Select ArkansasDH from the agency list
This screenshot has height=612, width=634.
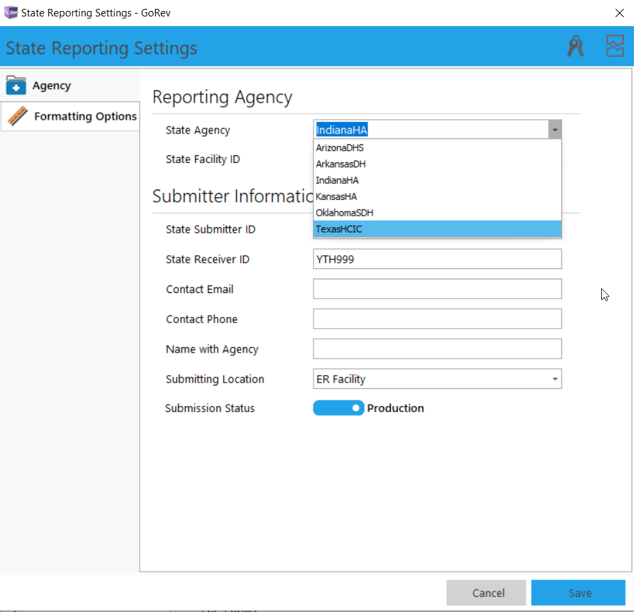coord(437,164)
